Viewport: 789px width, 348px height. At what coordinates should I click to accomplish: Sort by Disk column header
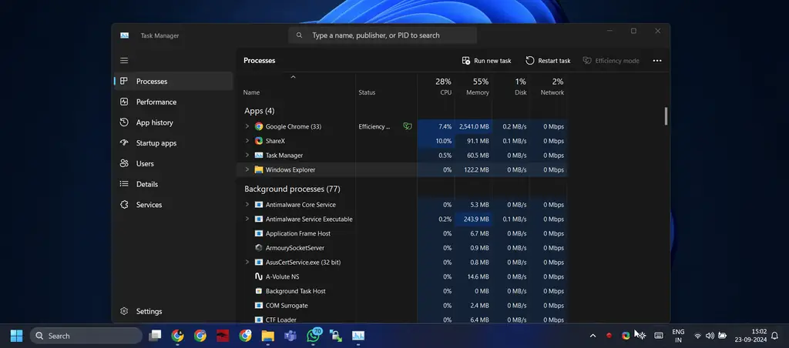click(x=511, y=86)
